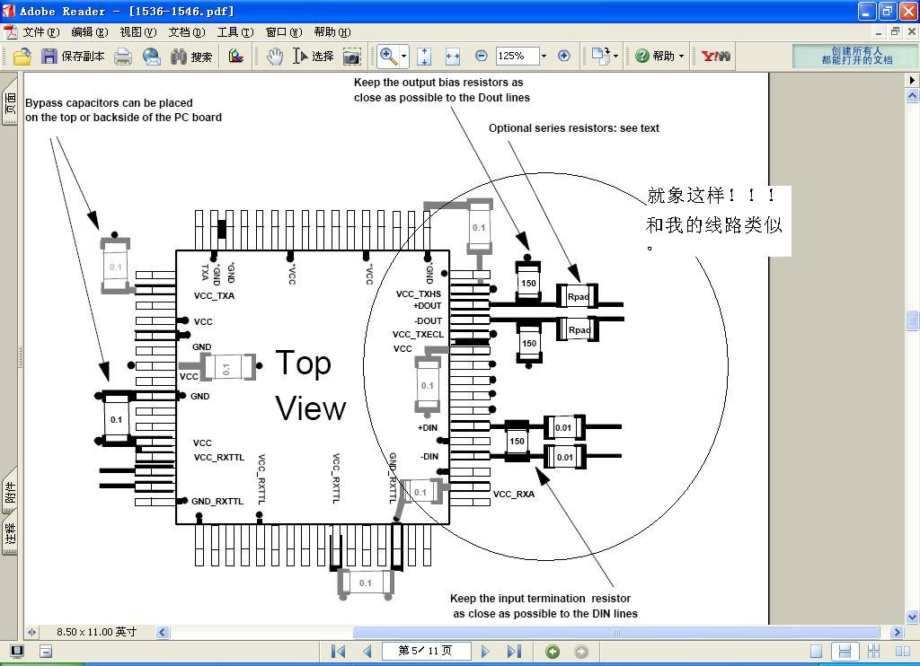Click the Adobe PDF icon in menu bar

coord(11,32)
